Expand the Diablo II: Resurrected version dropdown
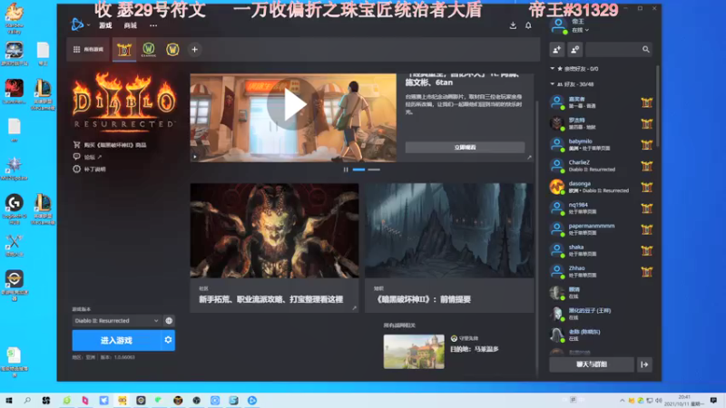Screen dimensions: 726x408 click(116, 321)
